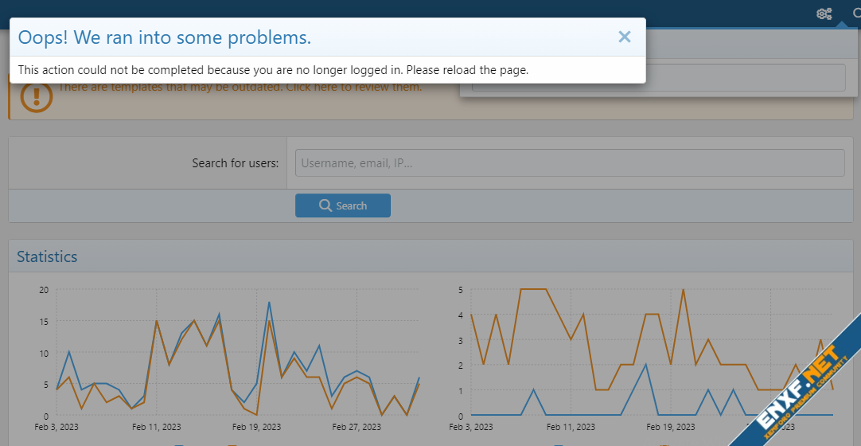Click "Feb 11, 2023" label on left chart

pyautogui.click(x=157, y=427)
